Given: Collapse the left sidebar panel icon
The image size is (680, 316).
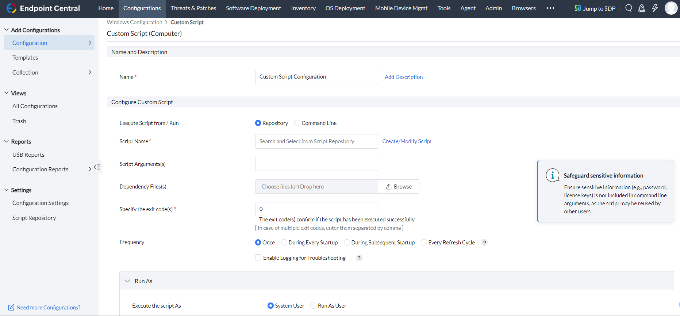Looking at the screenshot, I should tap(97, 167).
